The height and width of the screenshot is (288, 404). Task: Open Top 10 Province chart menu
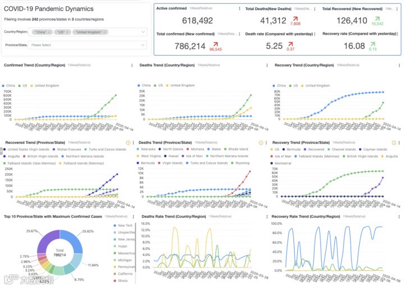click(x=133, y=217)
